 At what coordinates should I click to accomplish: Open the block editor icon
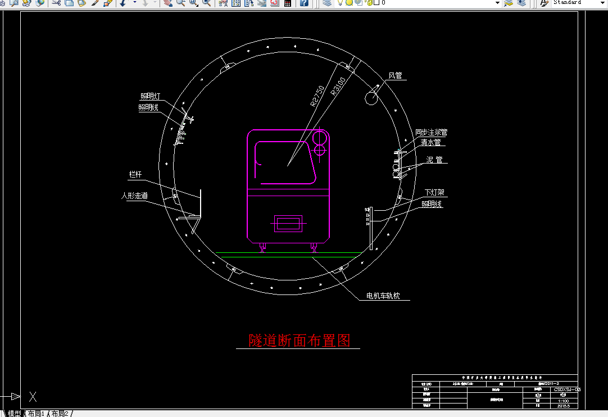click(107, 3)
